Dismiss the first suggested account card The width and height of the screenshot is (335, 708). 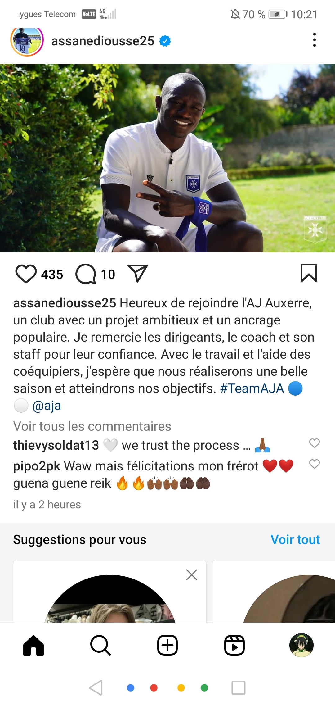[192, 575]
